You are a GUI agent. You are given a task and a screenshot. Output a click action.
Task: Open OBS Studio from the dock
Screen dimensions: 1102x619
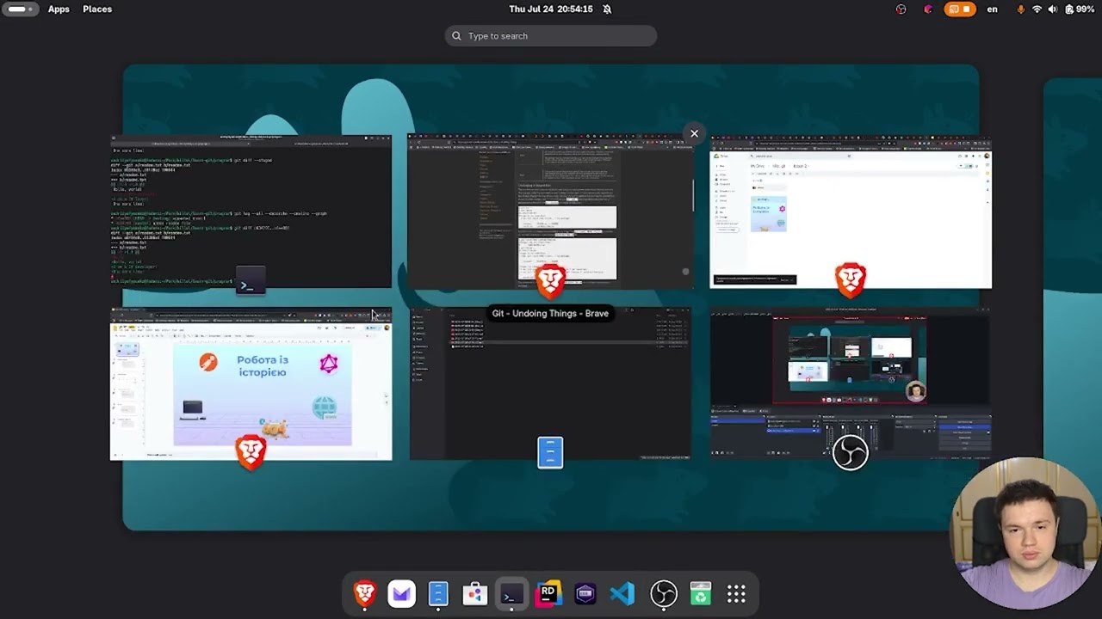click(x=664, y=594)
